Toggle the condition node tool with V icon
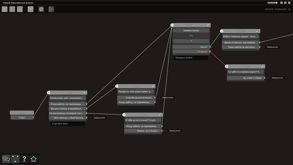This screenshot has width=293, height=165. click(15, 158)
